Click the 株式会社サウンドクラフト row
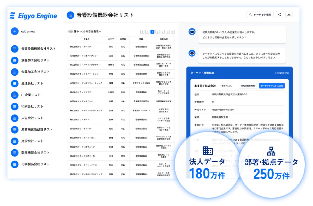Image resolution: width=313 pixels, height=206 pixels. [121, 92]
